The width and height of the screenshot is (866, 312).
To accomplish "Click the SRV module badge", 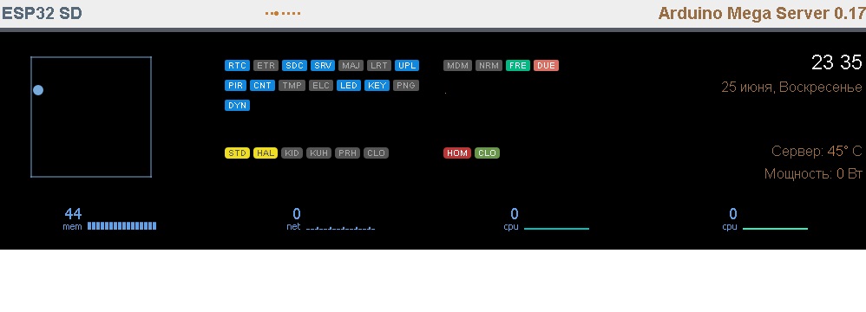I will pyautogui.click(x=323, y=66).
